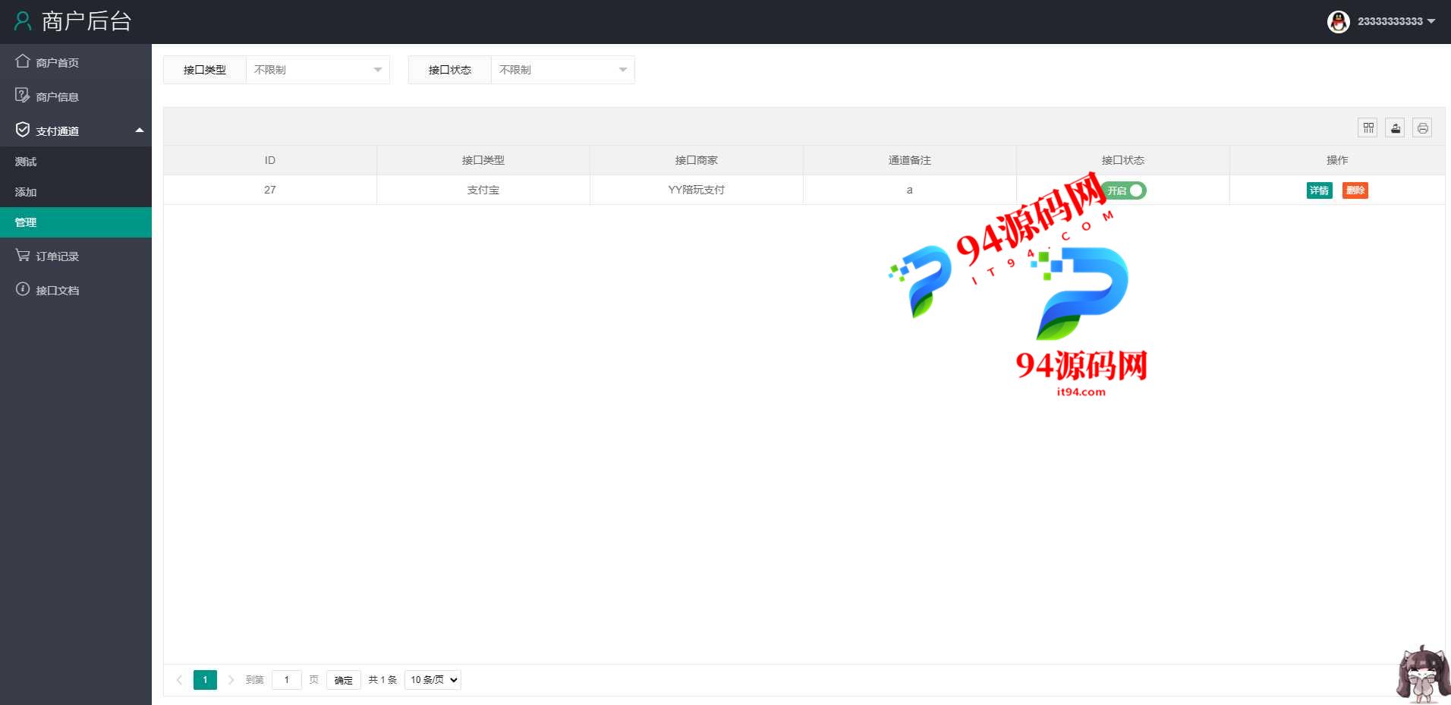Open the 接口状态 不限制 dropdown
This screenshot has width=1451, height=705.
pos(562,70)
